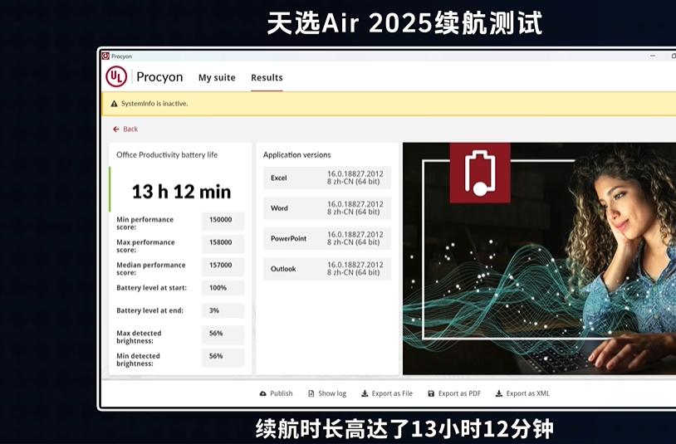Click the Office Productivity battery life heading
676x444 pixels.
click(167, 155)
